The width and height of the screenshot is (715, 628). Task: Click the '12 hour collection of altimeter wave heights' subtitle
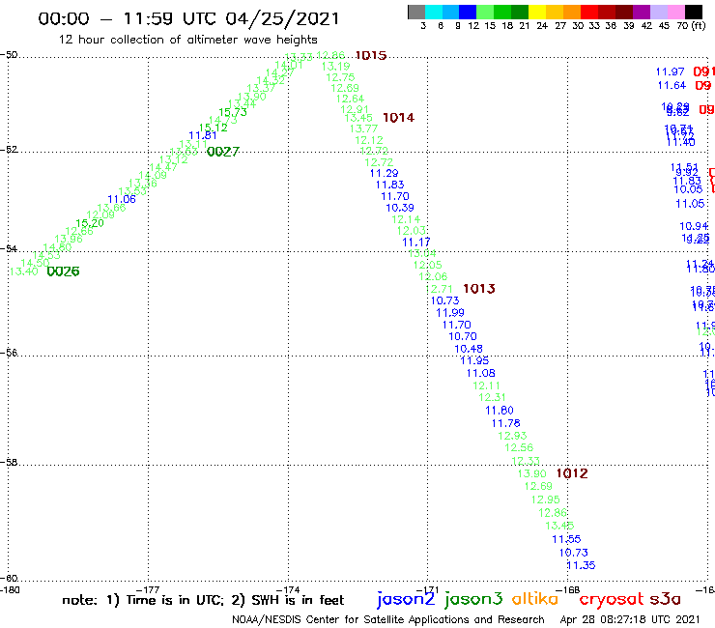187,40
